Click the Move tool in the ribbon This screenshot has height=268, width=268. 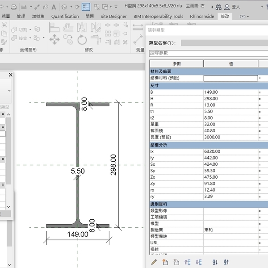pos(54,39)
